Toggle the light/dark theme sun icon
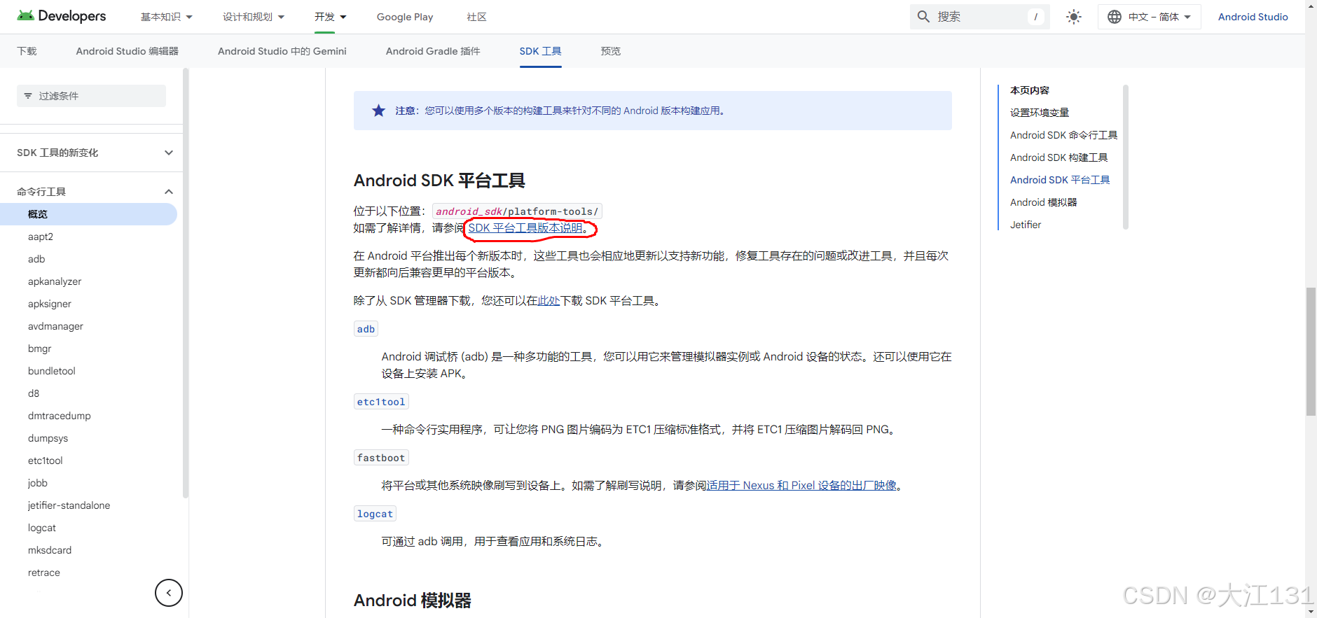Image resolution: width=1317 pixels, height=618 pixels. point(1073,17)
